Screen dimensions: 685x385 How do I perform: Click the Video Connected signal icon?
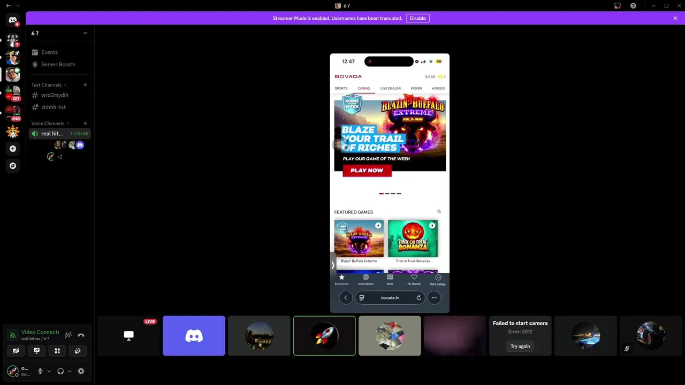[13, 335]
